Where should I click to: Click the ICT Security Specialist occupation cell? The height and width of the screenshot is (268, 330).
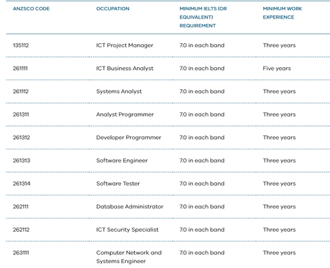tap(127, 230)
